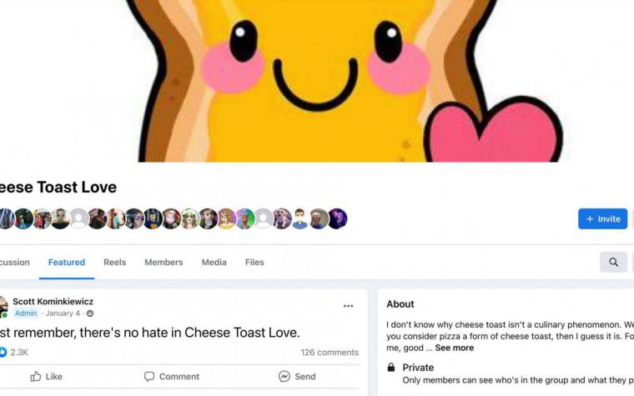
Task: Switch to the Featured tab
Action: point(67,263)
